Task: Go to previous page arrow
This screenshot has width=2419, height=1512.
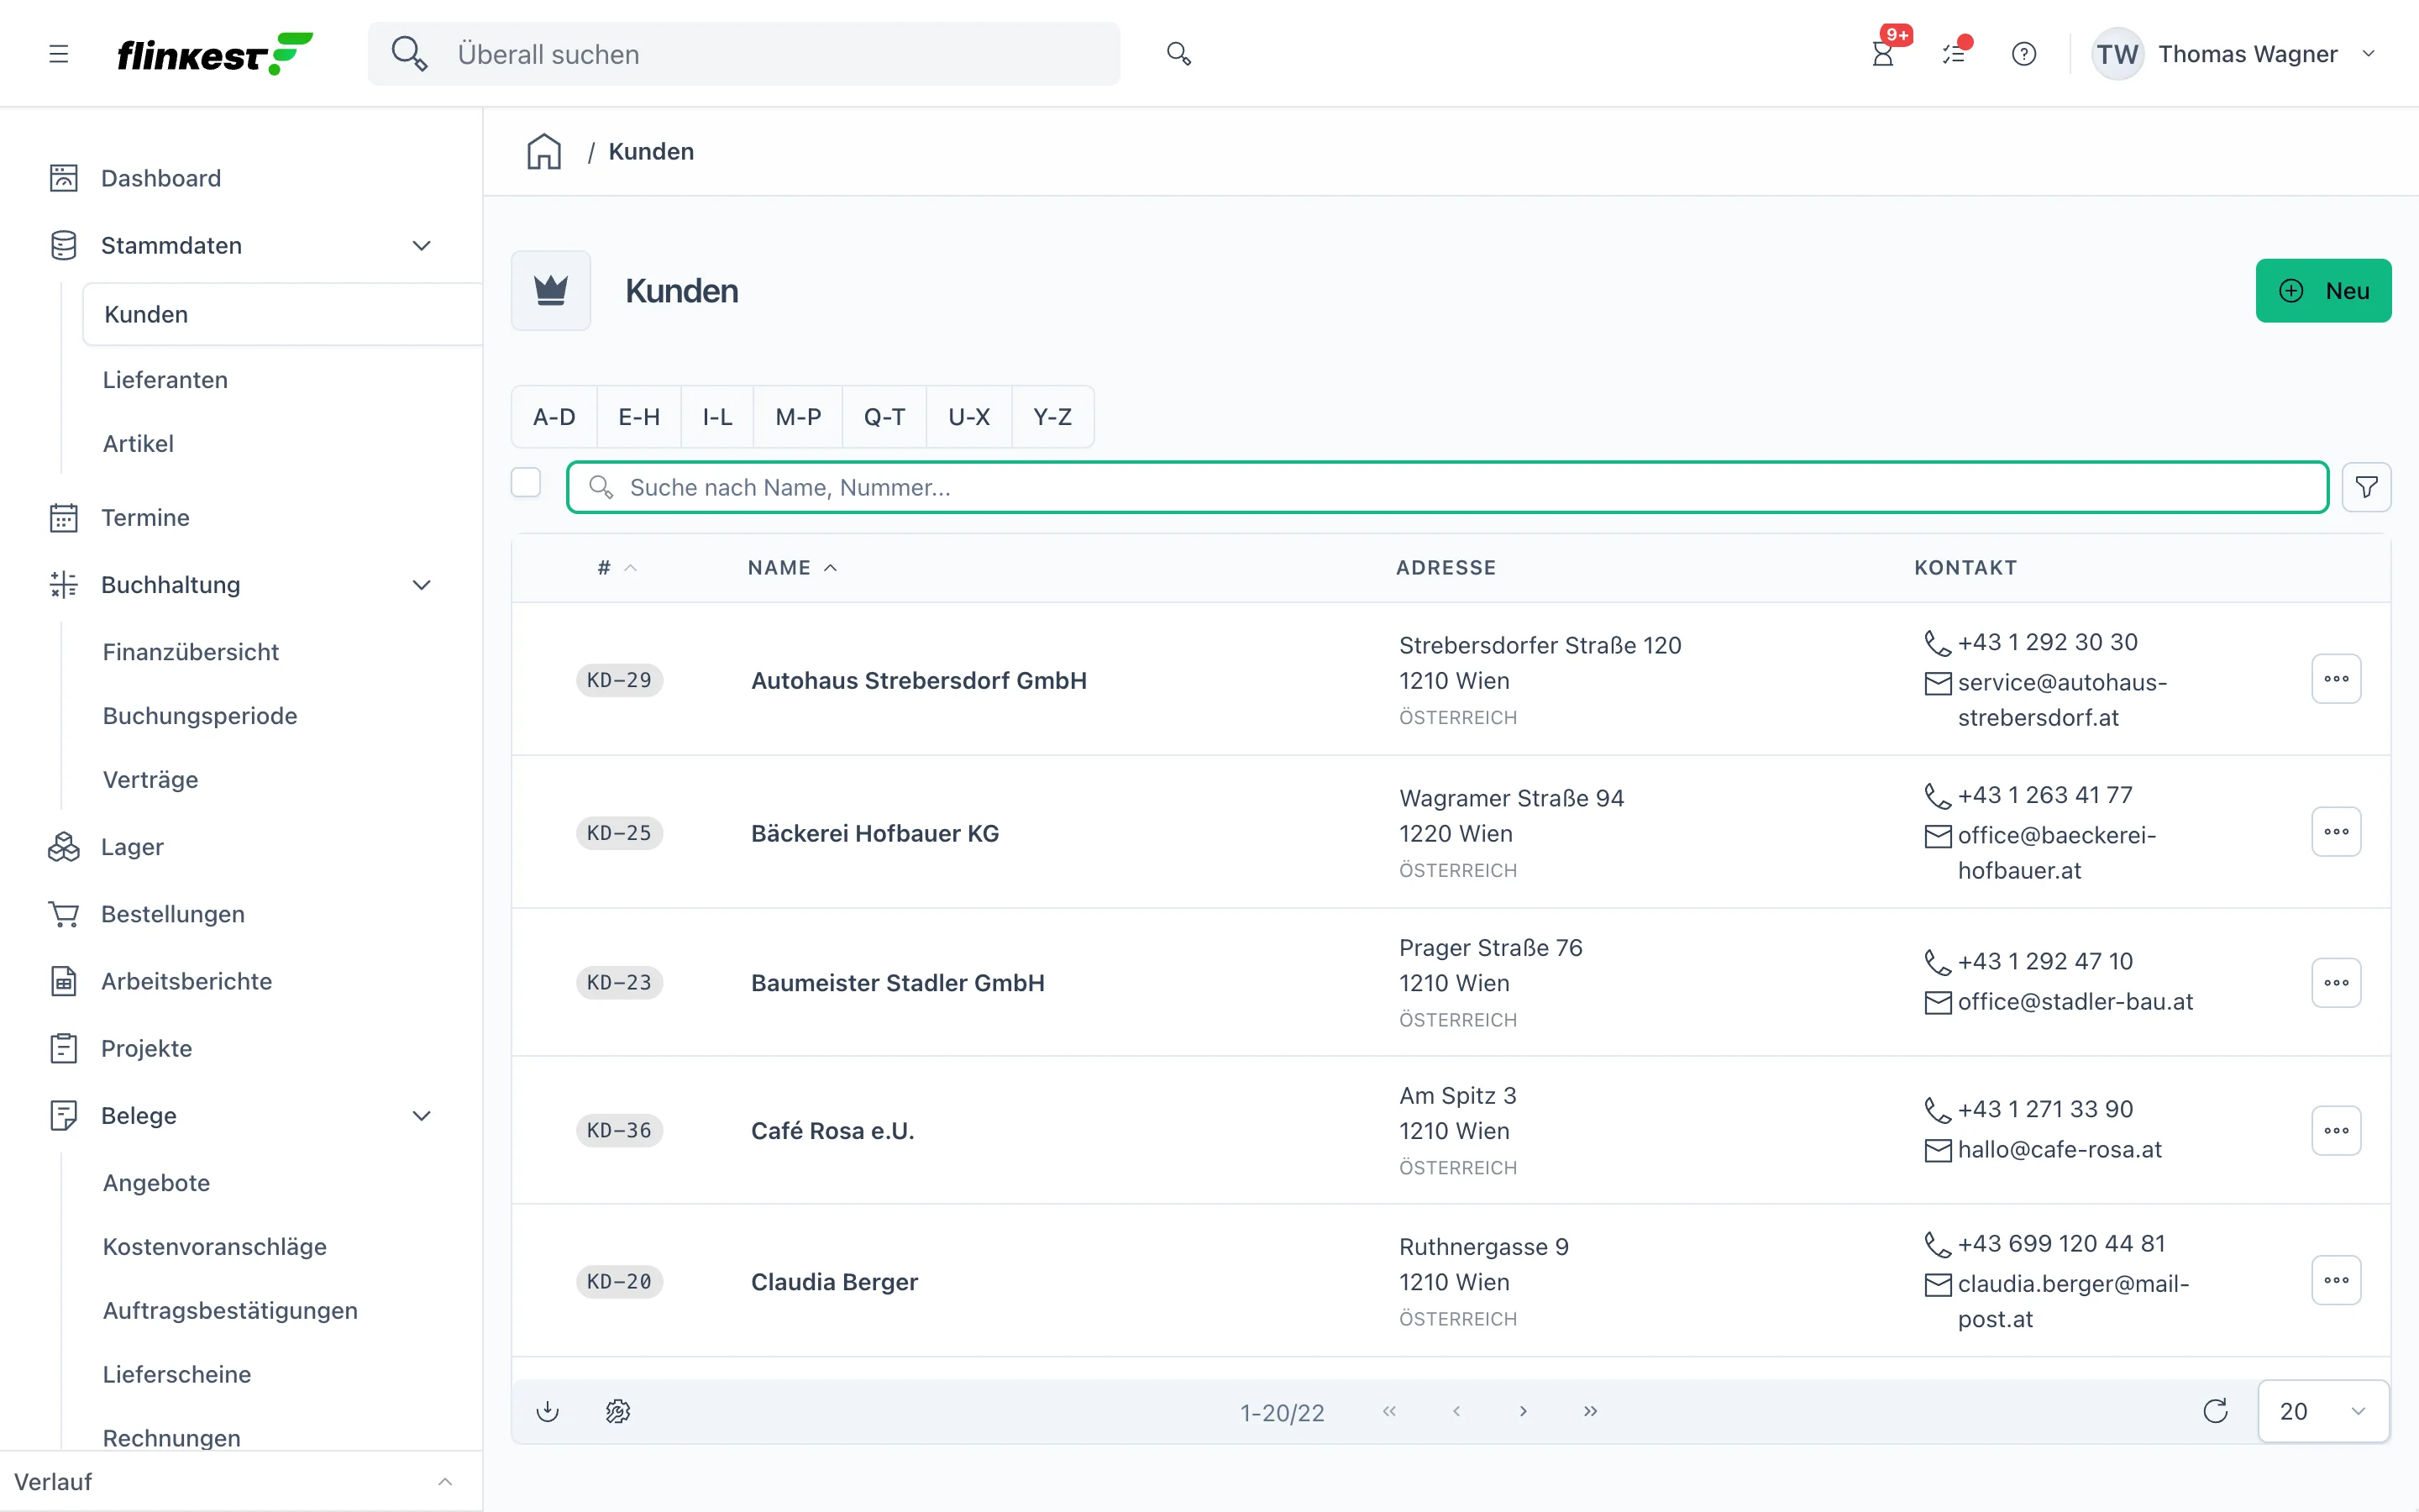Action: (1456, 1411)
